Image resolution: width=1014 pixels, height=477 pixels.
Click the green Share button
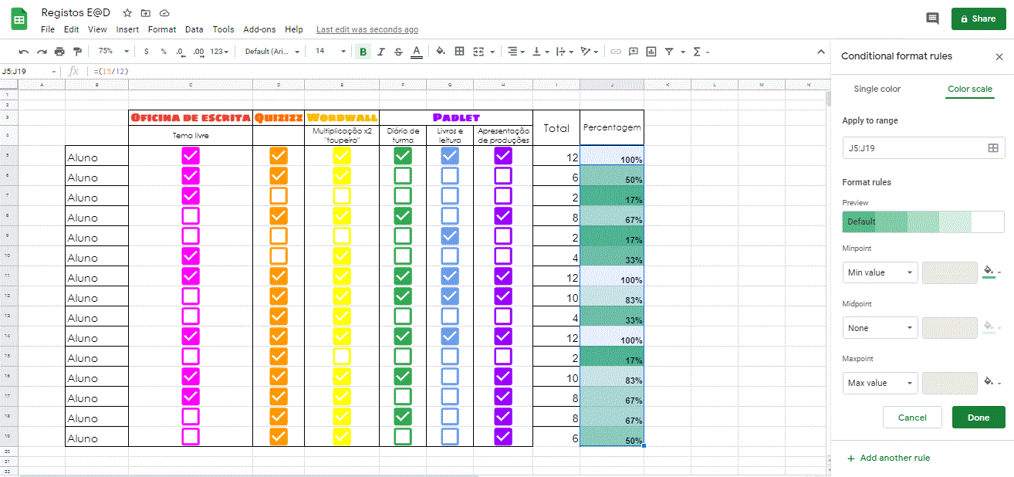(x=979, y=19)
